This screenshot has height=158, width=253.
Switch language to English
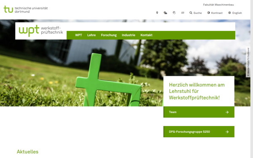[x=235, y=13]
